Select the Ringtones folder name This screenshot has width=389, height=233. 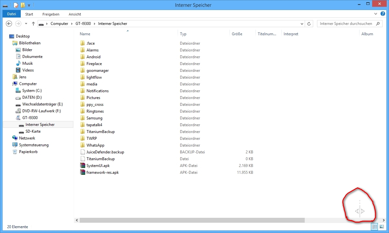click(95, 111)
